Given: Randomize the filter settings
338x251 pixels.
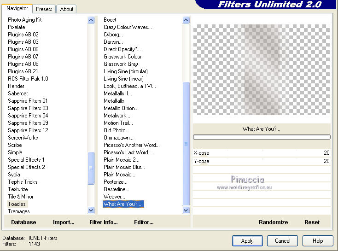Looking at the screenshot, I should click(x=274, y=222).
